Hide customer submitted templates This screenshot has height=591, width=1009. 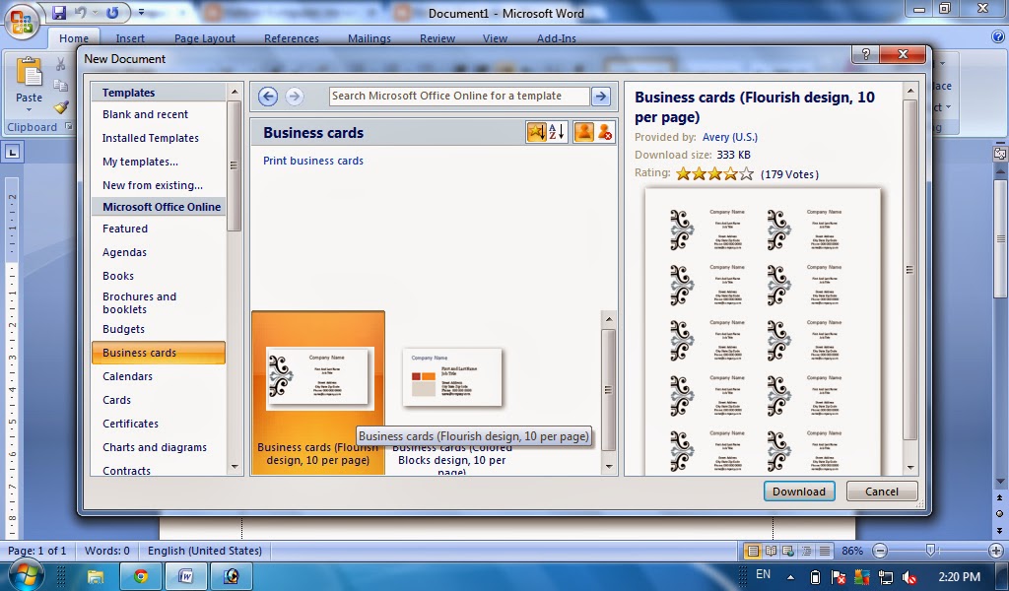click(x=604, y=132)
